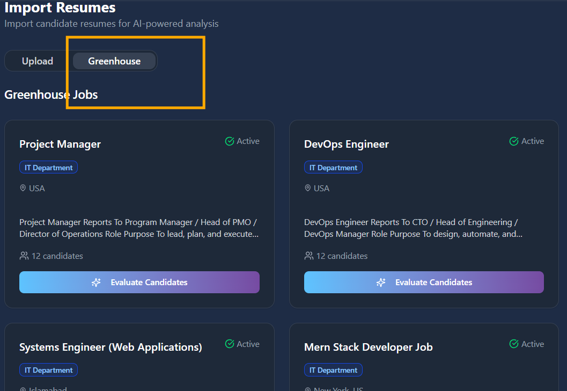
Task: Evaluate candidates for the DevOps Engineer job
Action: [424, 283]
